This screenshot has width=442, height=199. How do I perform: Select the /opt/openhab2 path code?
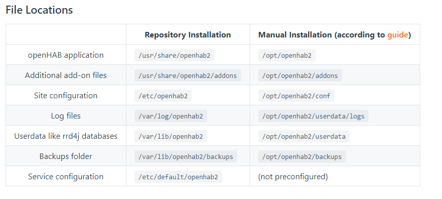[287, 55]
